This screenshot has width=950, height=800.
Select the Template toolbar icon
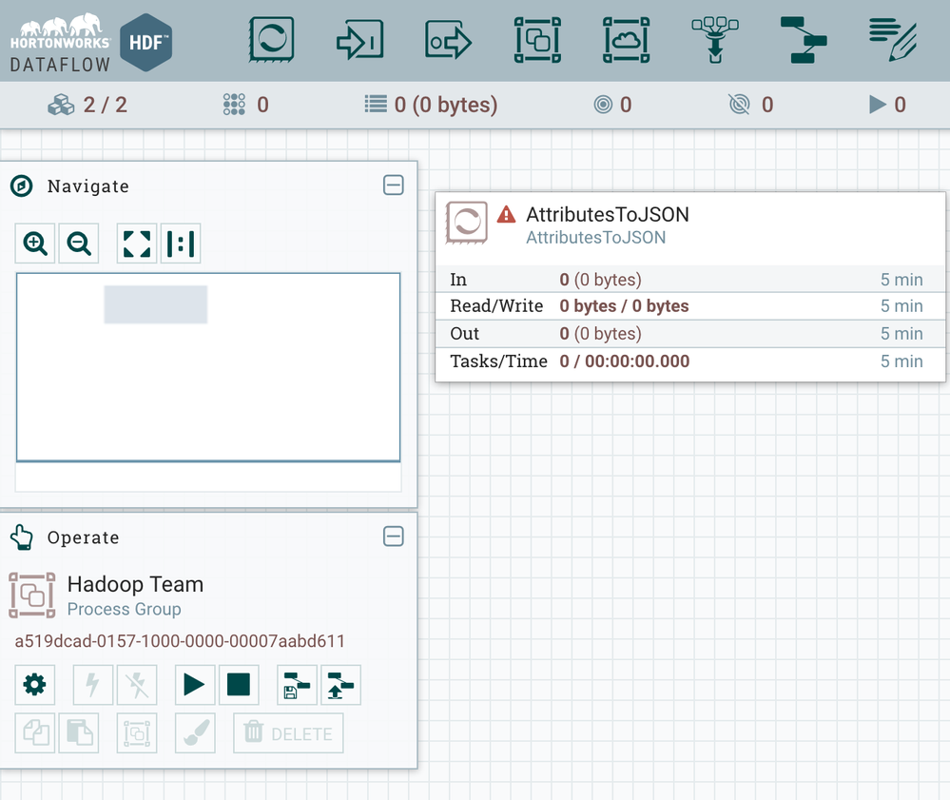coord(804,40)
